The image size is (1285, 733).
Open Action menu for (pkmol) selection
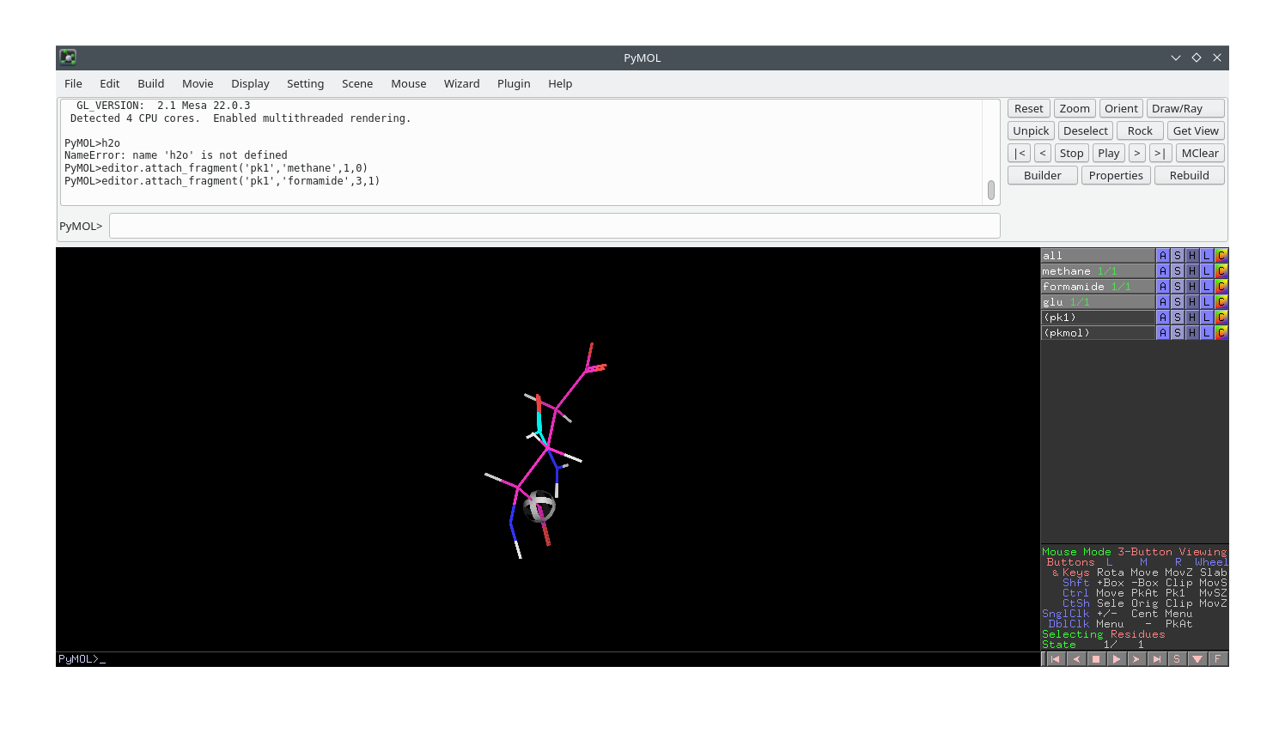point(1163,333)
